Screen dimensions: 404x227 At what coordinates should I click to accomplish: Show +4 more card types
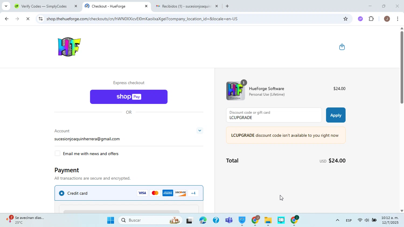coord(193,193)
